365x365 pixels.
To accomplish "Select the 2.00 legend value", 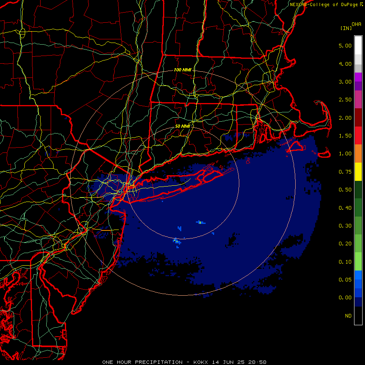I will tap(345, 118).
